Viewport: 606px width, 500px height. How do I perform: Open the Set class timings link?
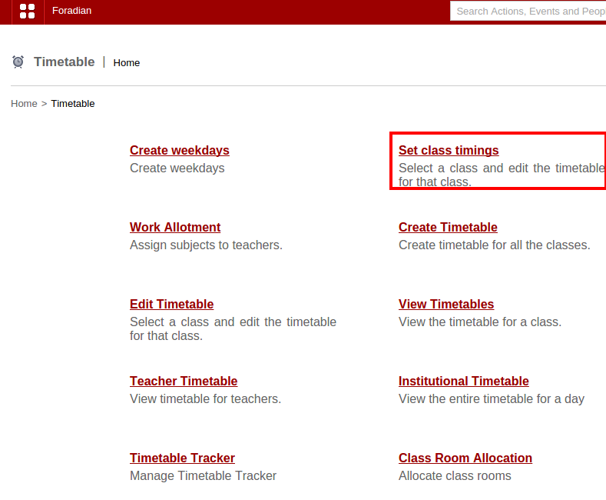click(x=449, y=150)
